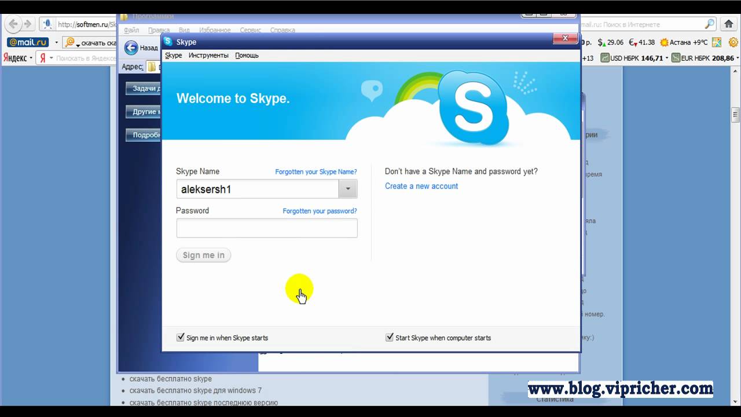Click скачать бесплатно skype последнюю версию link
The image size is (741, 417).
click(204, 403)
